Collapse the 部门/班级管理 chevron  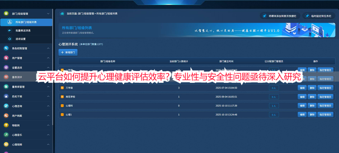coord(48,14)
